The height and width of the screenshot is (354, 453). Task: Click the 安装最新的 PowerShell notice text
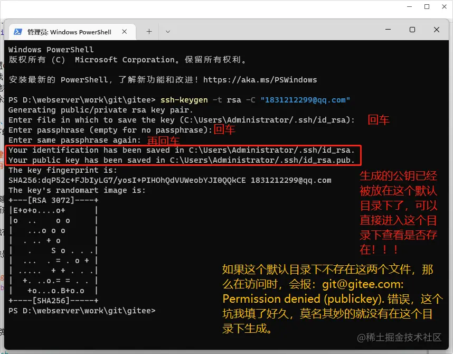103,80
